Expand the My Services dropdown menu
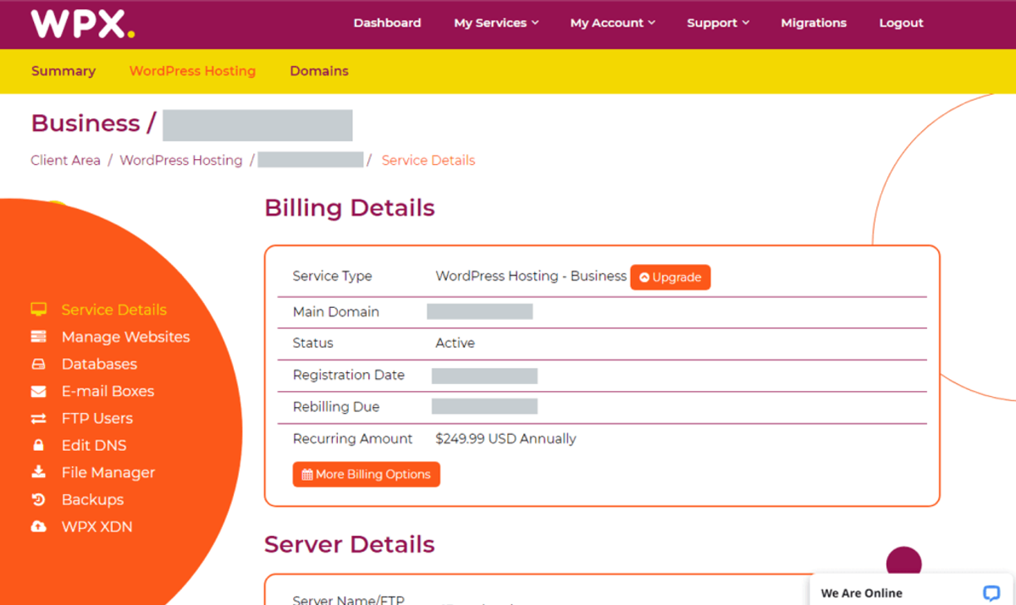This screenshot has width=1016, height=605. [496, 23]
